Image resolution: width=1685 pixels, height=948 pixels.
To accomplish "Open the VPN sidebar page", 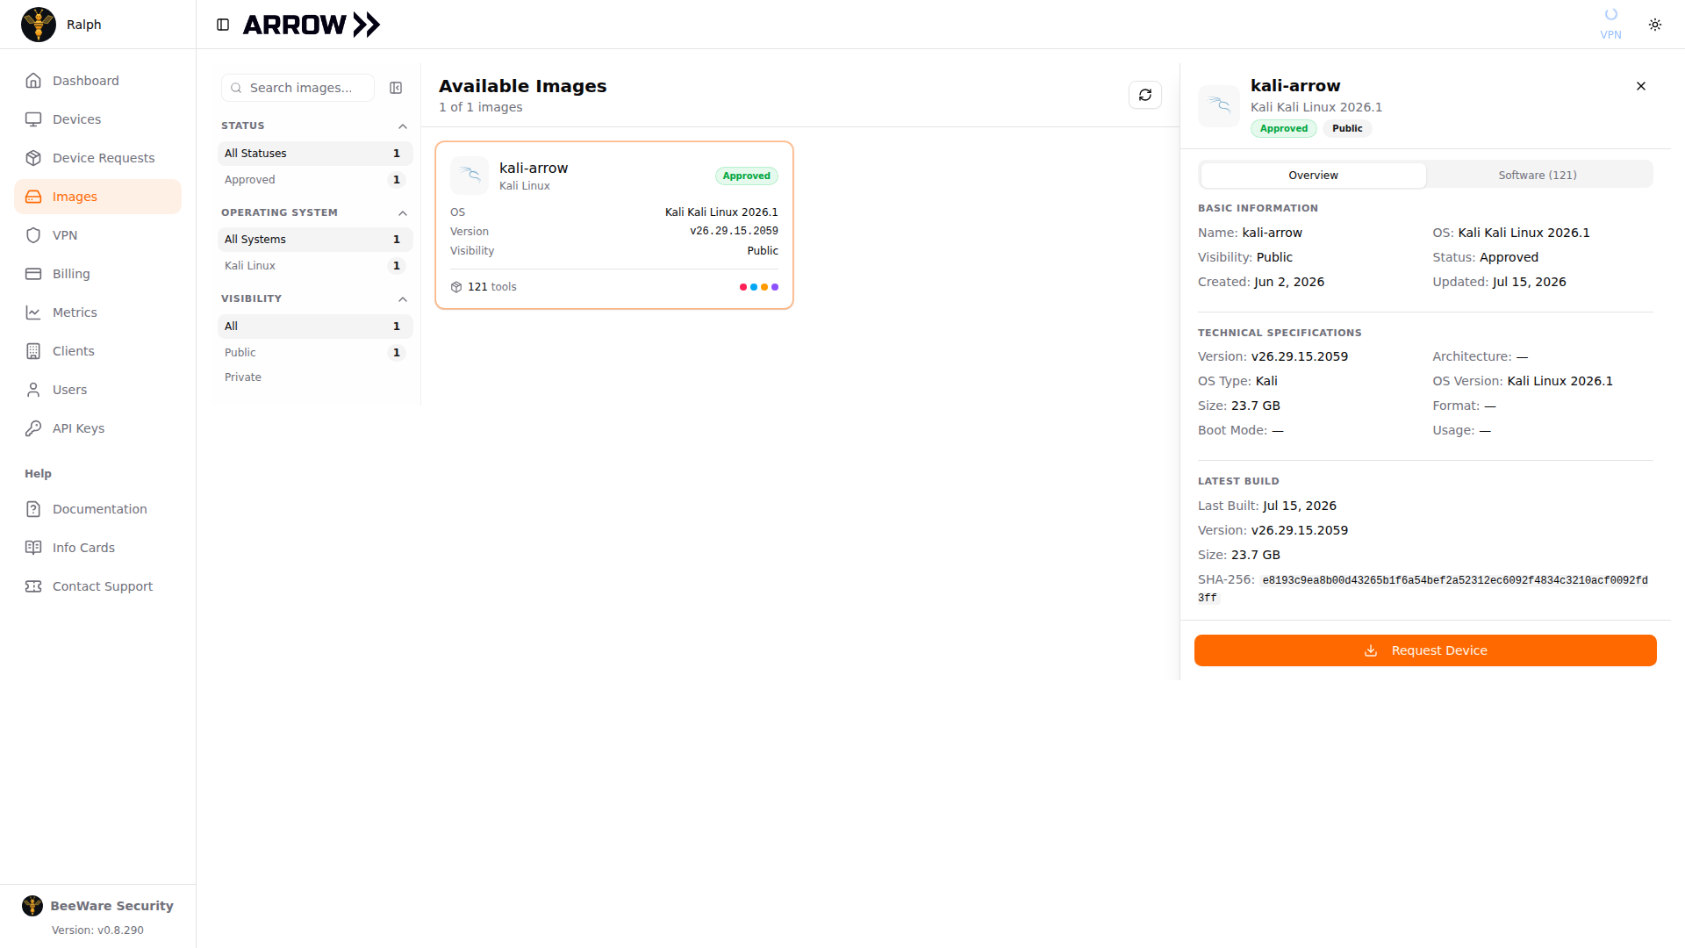I will tap(97, 235).
